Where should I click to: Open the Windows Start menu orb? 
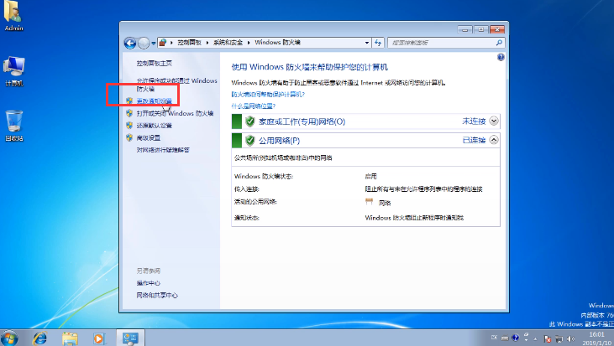pyautogui.click(x=9, y=338)
